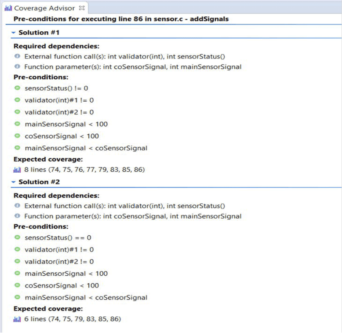Select Solution #2 'validator(int)#2 != 0' row
The height and width of the screenshot is (333, 342).
(x=59, y=262)
